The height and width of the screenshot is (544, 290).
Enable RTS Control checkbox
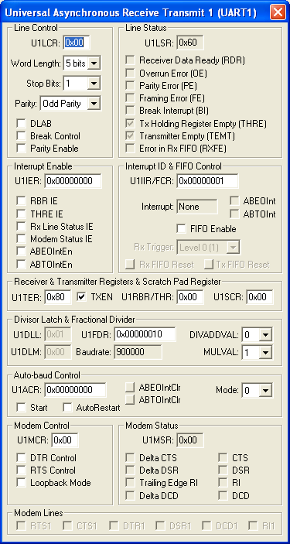(x=22, y=470)
